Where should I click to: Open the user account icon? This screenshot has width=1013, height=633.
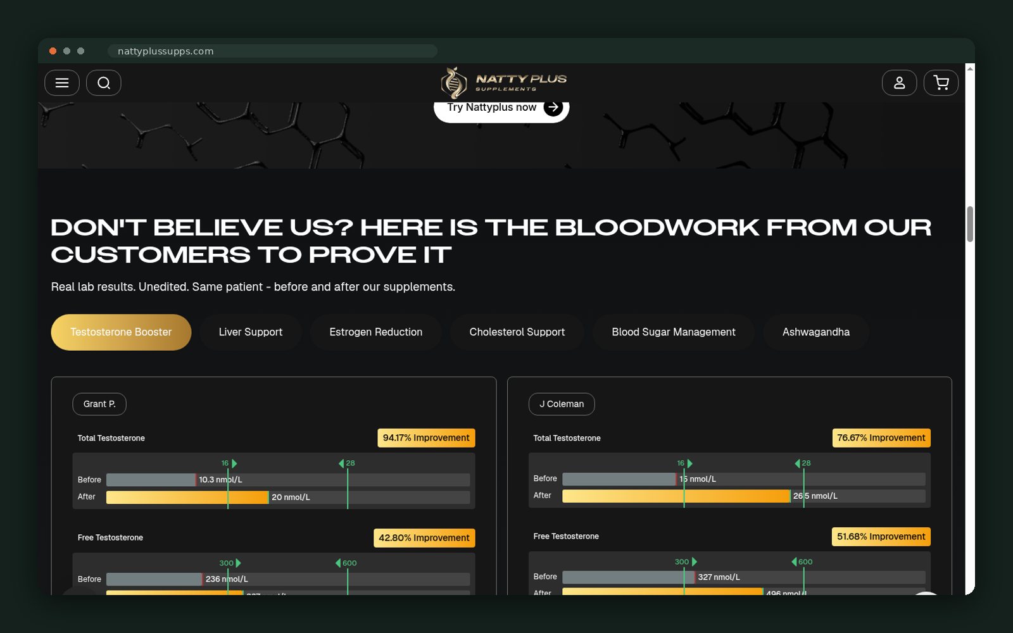coord(899,83)
